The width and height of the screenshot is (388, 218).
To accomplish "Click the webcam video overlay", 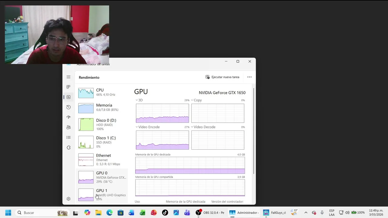I will click(57, 35).
